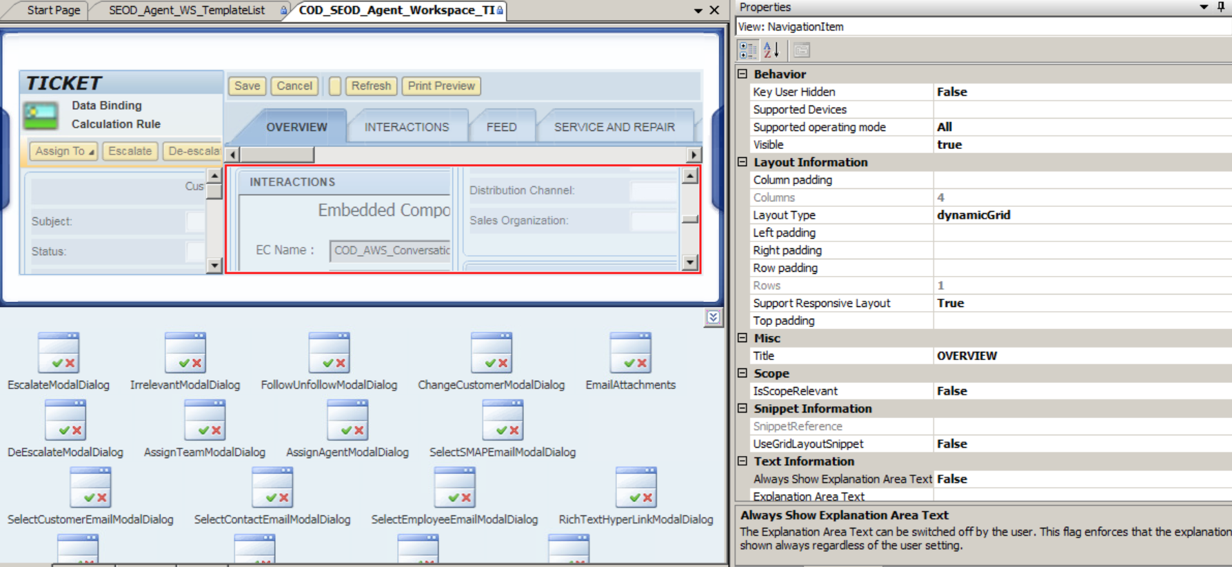Pin the Properties panel
This screenshot has height=567, width=1232.
[1221, 7]
